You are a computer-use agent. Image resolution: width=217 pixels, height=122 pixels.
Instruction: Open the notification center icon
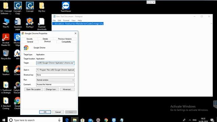[x=212, y=120]
